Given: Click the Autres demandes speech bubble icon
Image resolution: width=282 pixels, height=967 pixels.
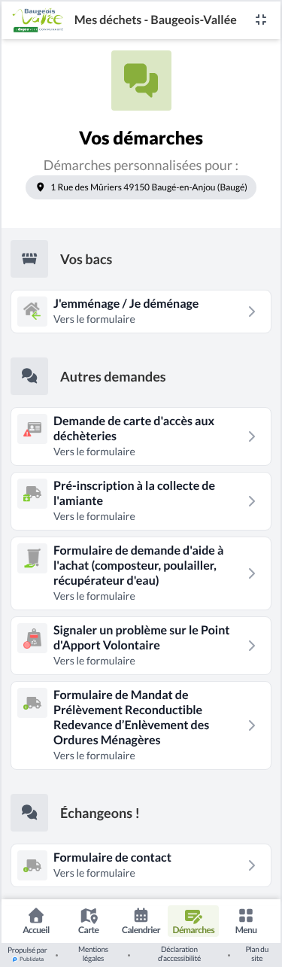Looking at the screenshot, I should pos(29,376).
